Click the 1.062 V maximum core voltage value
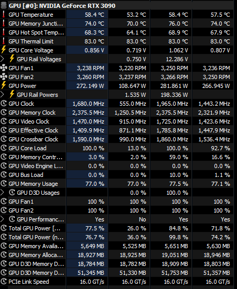Image resolution: width=237 pixels, height=289 pixels. point(178,50)
